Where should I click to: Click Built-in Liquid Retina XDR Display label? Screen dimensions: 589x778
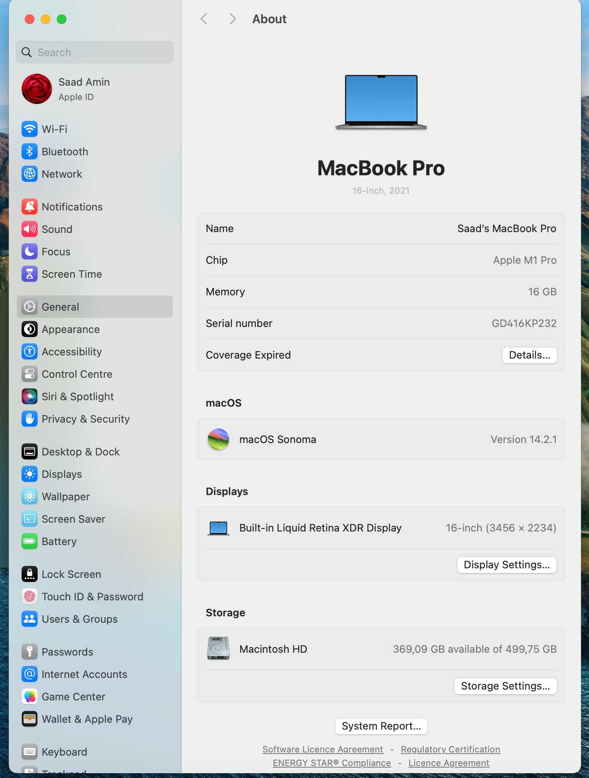320,528
